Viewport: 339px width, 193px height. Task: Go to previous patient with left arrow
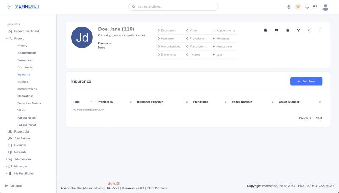pos(309,30)
